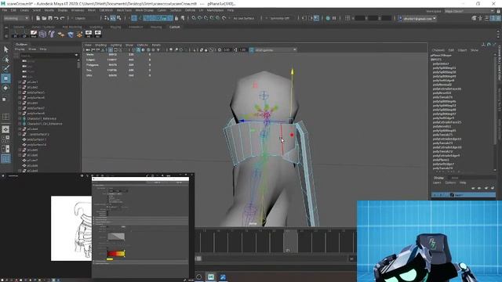The height and width of the screenshot is (282, 502).
Task: Activate the Lasso select tool
Action: tap(5, 60)
